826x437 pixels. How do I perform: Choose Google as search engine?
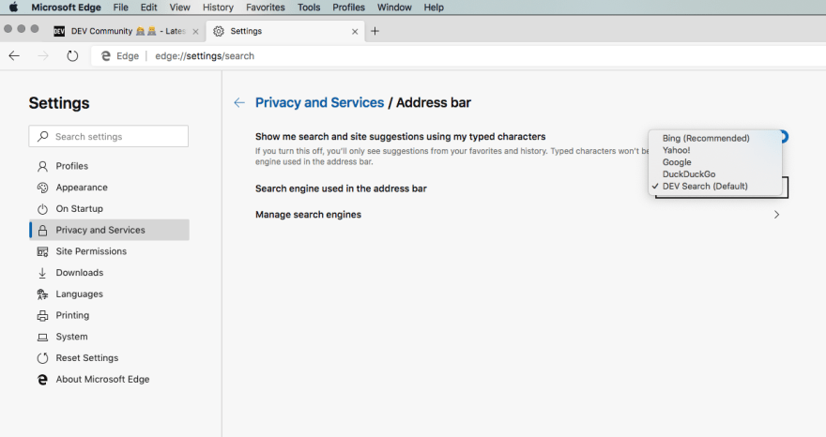pos(677,162)
